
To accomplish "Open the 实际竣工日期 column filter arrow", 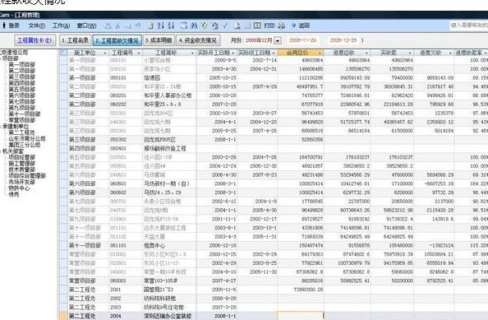I will tap(274, 53).
